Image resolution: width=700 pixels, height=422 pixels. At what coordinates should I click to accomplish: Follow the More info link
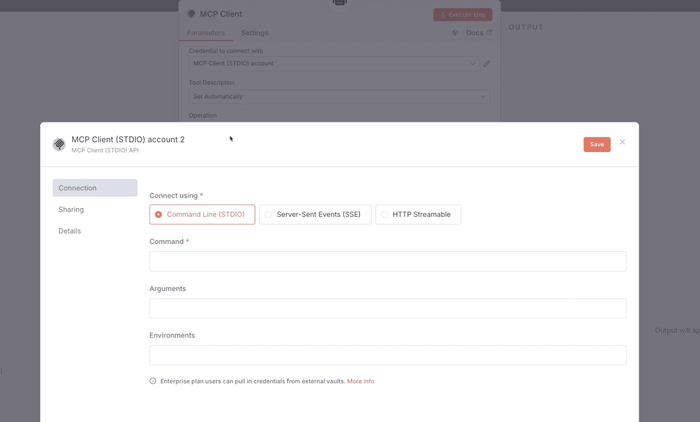[x=360, y=381]
